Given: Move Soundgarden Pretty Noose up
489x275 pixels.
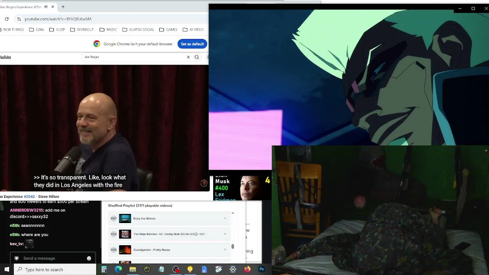Looking at the screenshot, I should (x=225, y=250).
